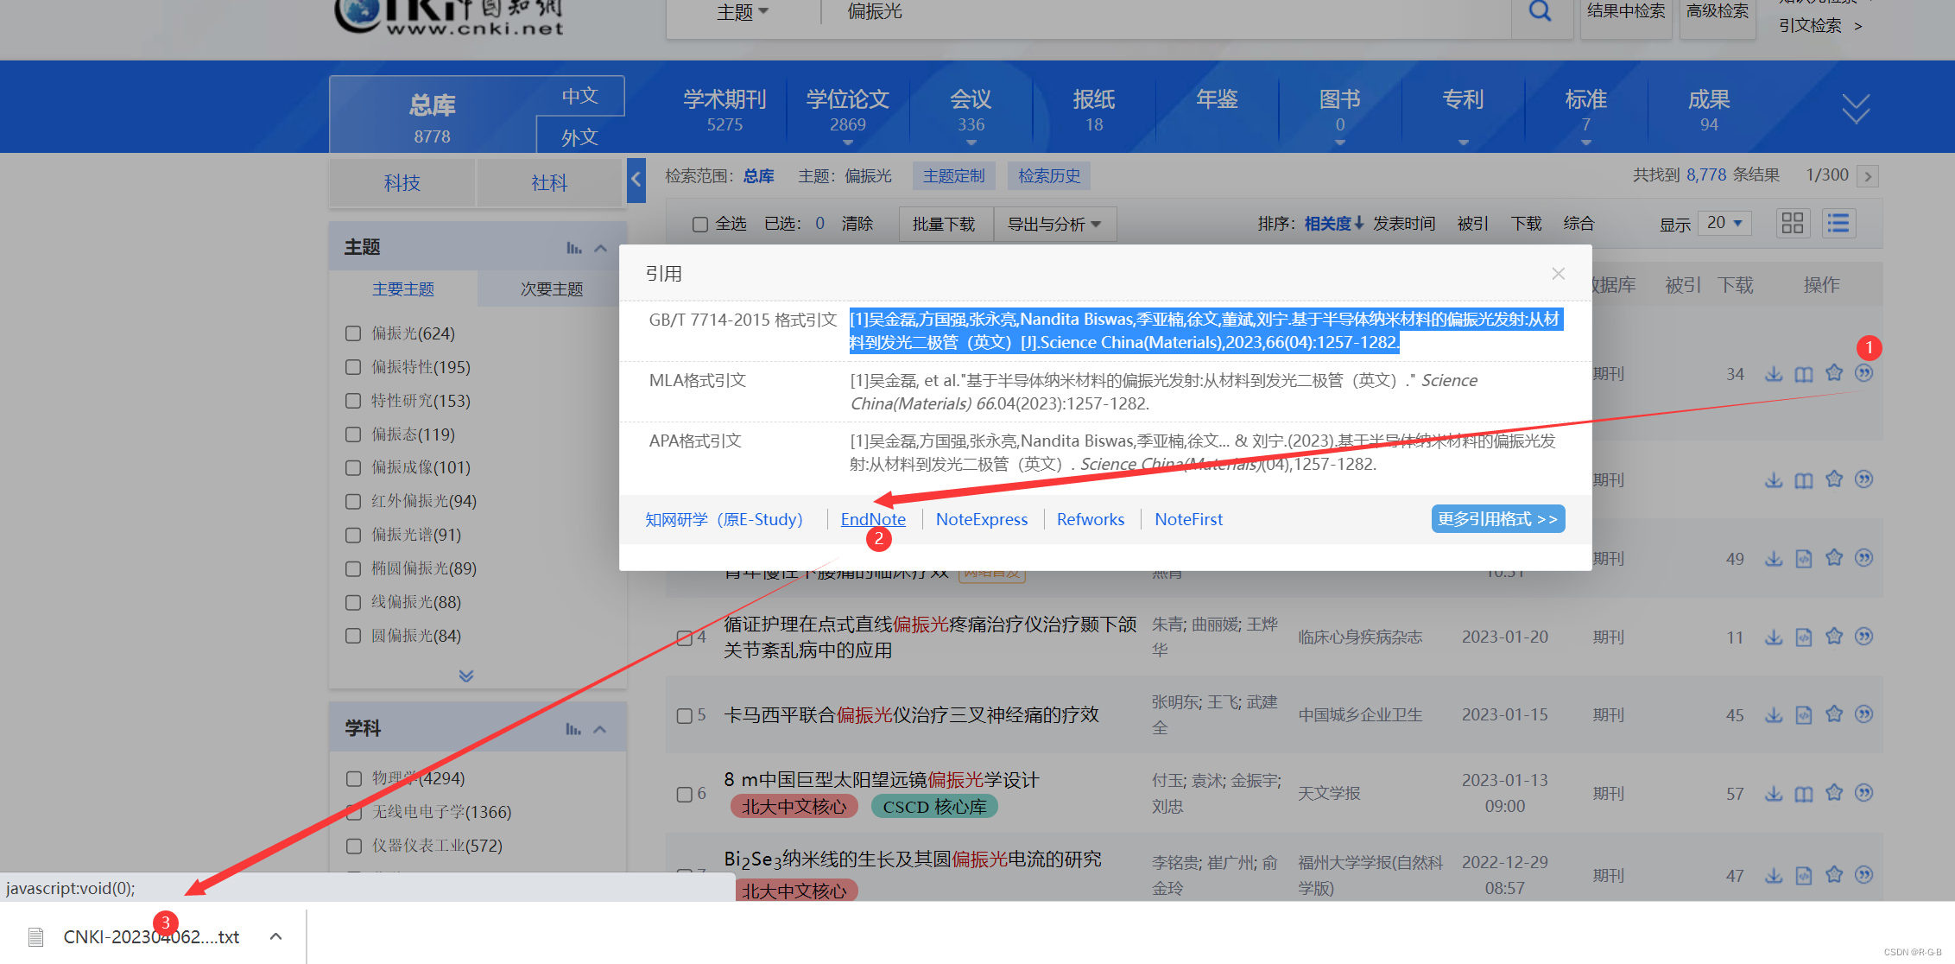Open 会议 tab
Screen dimensions: 1955x964
pyautogui.click(x=971, y=110)
